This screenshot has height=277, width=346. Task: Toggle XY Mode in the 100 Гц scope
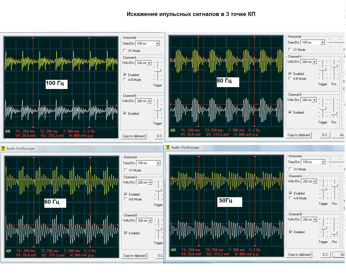(x=125, y=51)
